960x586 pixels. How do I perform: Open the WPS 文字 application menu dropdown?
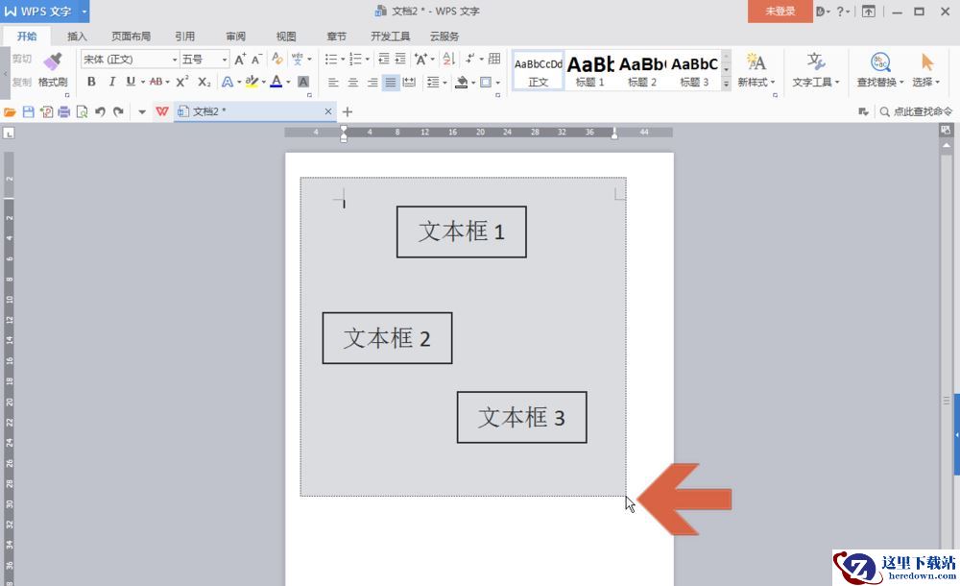pos(84,11)
